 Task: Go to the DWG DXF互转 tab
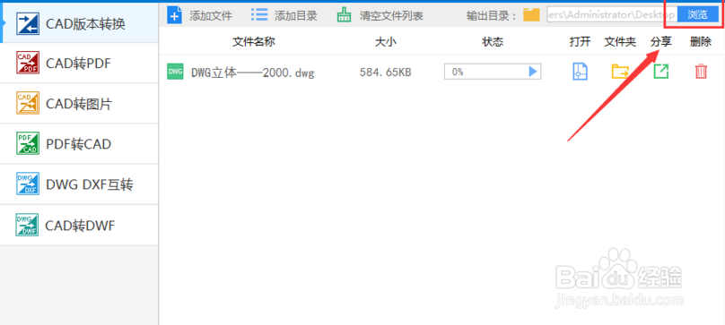click(x=79, y=184)
